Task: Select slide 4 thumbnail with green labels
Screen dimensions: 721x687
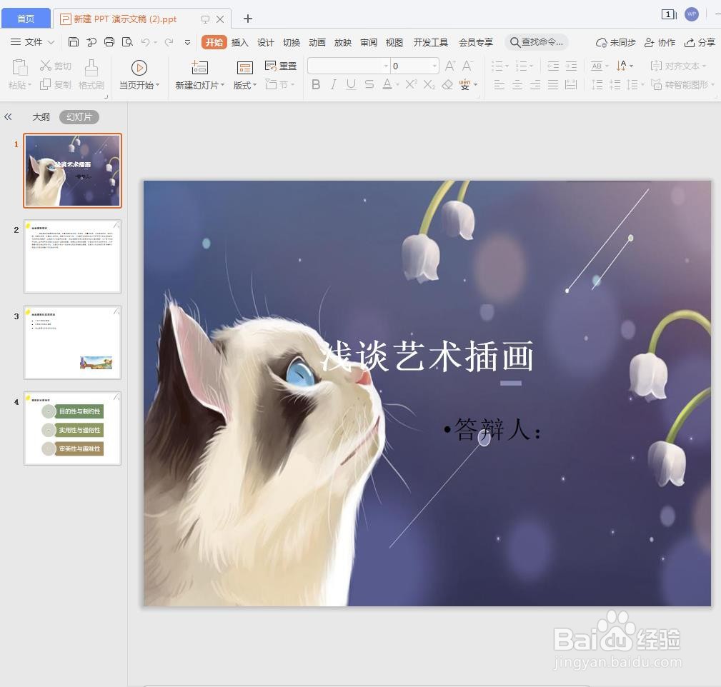Action: tap(72, 428)
